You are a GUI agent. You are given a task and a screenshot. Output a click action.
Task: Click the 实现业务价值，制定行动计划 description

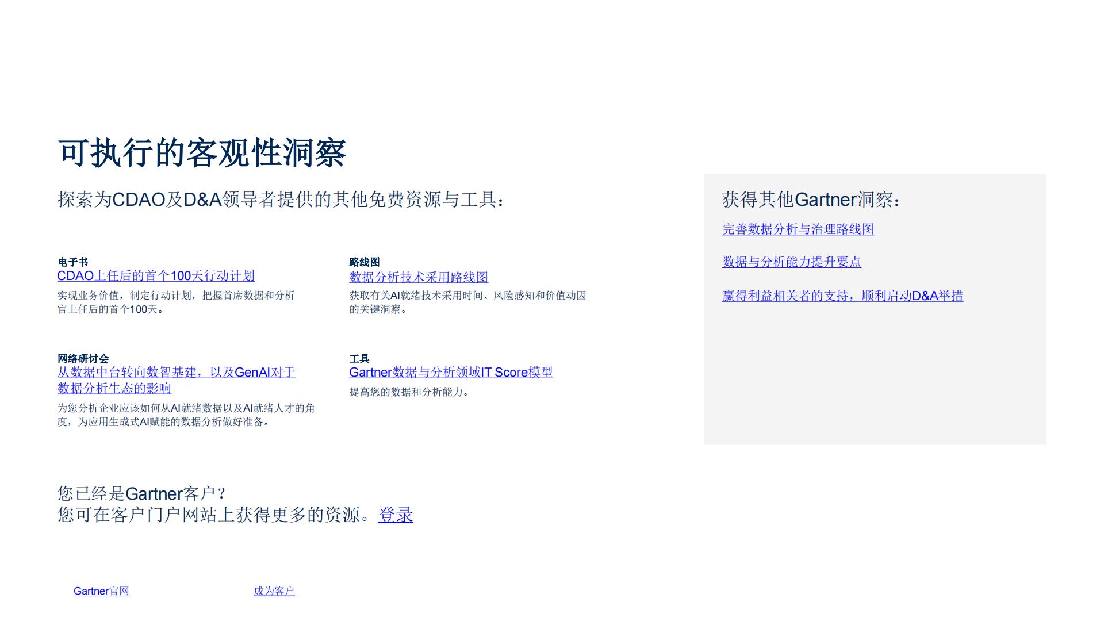point(176,302)
